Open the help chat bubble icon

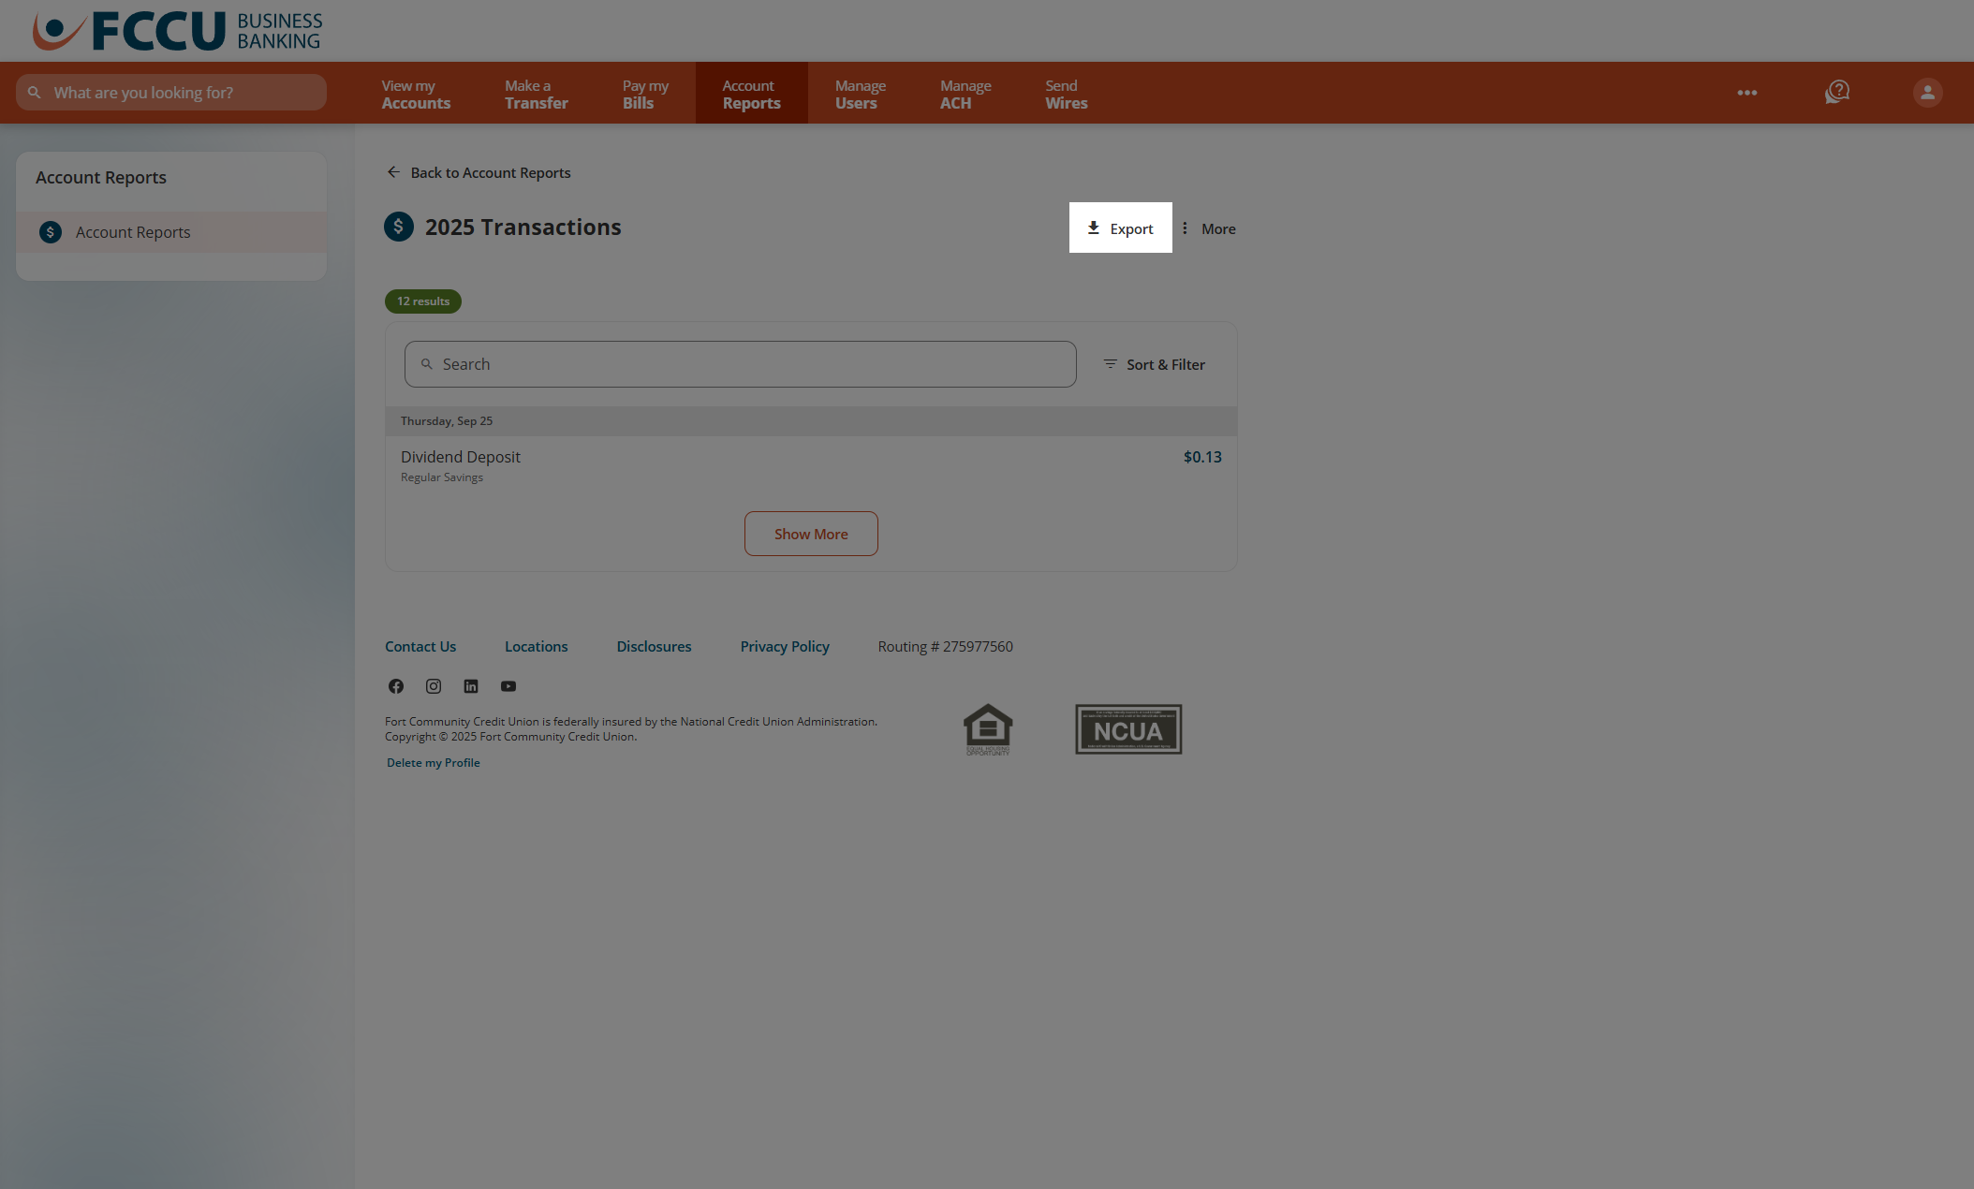(x=1836, y=92)
